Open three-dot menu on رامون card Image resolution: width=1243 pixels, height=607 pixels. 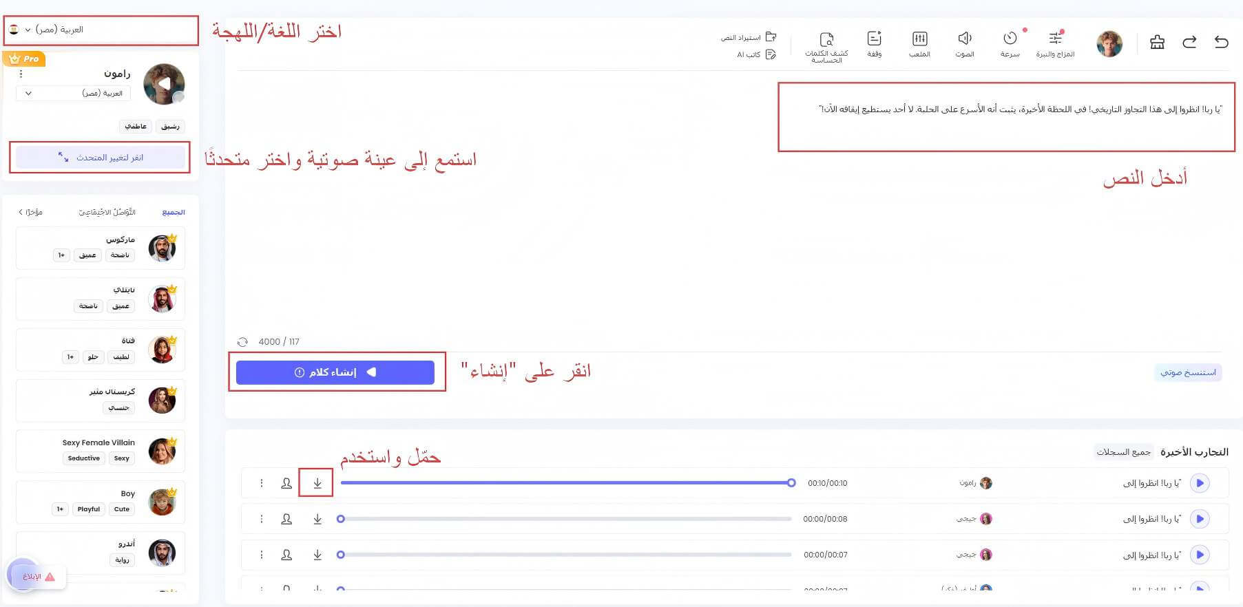pos(21,74)
